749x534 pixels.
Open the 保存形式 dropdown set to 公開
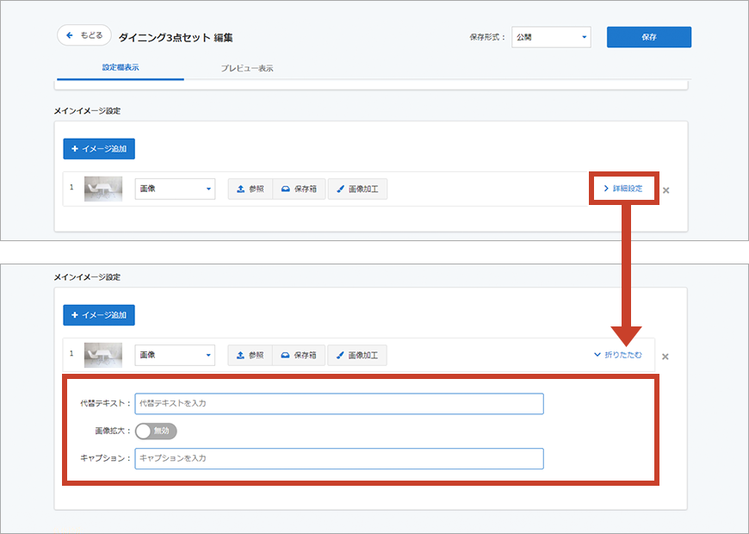[551, 37]
